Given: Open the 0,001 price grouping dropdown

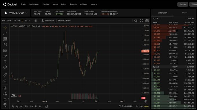Looking at the screenshot, I should (157, 19).
